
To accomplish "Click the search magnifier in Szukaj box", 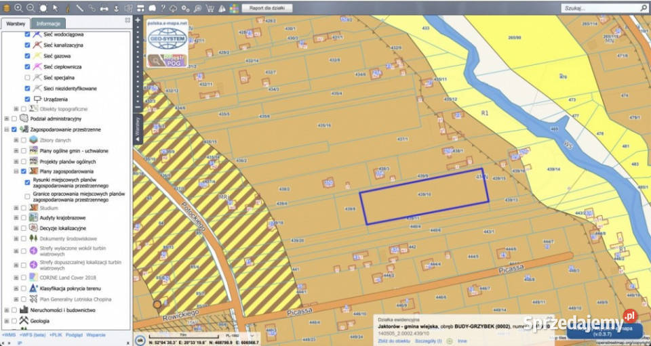I will coord(643,8).
